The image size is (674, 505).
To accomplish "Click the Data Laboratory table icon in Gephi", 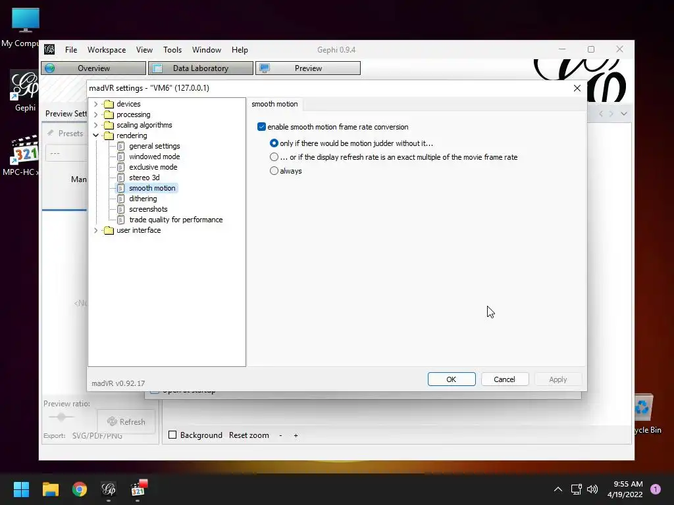I will (x=157, y=68).
